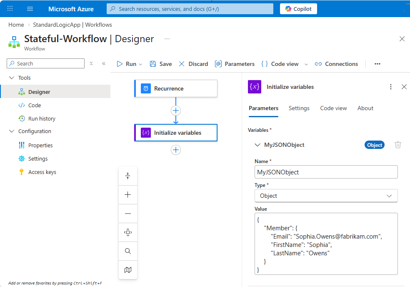
Task: Search the canvas with magnifier icon
Action: (128, 251)
